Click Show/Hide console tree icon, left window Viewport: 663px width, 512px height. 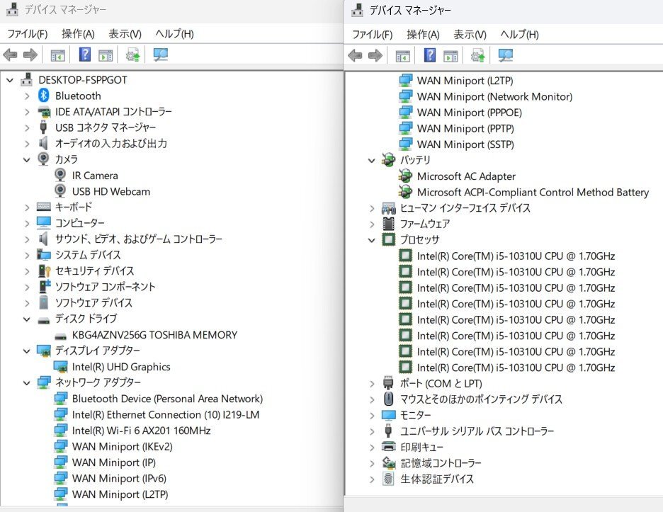(57, 55)
